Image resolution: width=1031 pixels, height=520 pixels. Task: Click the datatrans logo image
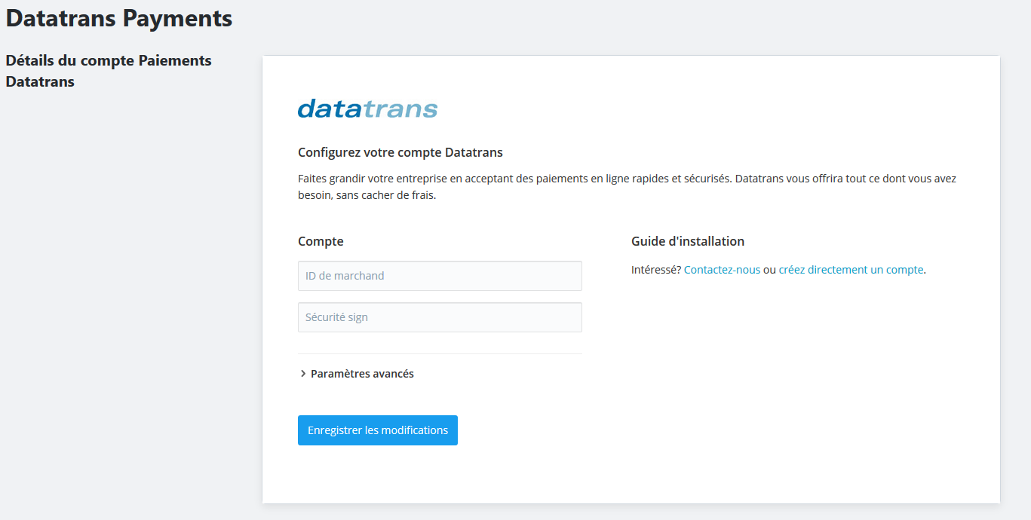[x=367, y=109]
